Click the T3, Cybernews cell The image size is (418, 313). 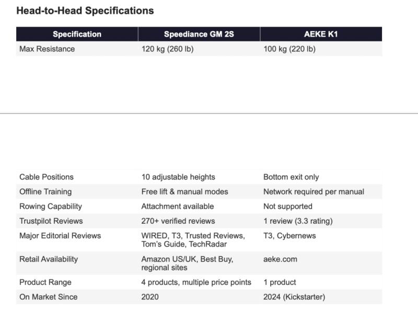[289, 236]
